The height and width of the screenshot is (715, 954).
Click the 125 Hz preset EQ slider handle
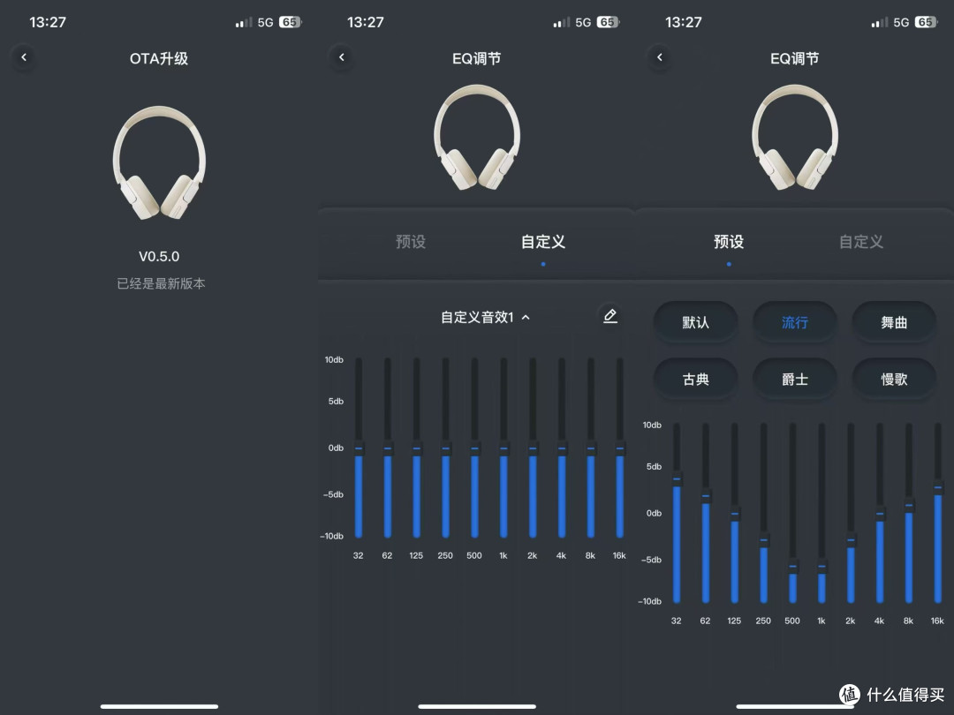(735, 514)
